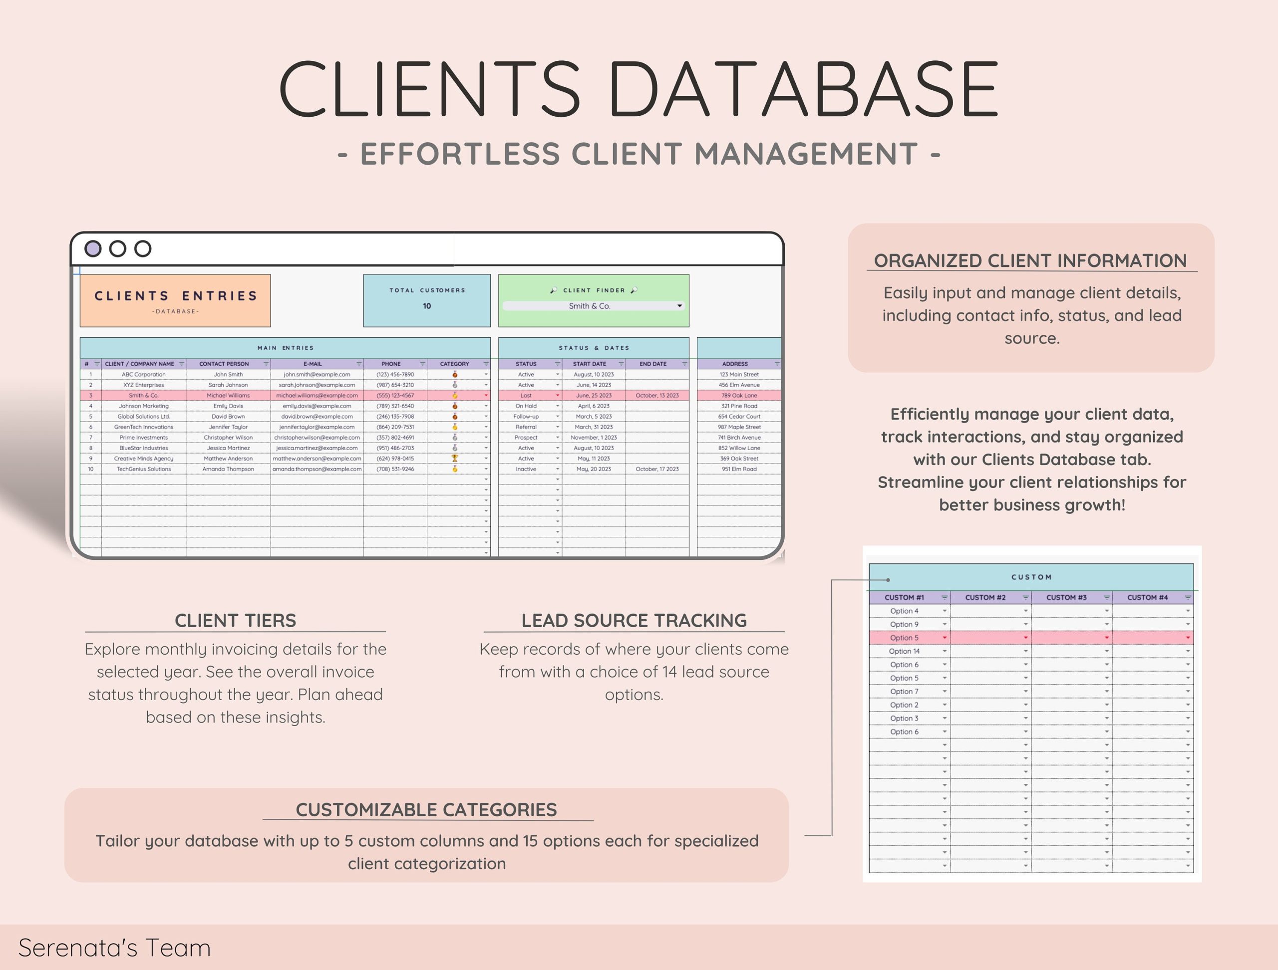
Task: Open the Lost status dropdown
Action: pyautogui.click(x=558, y=396)
